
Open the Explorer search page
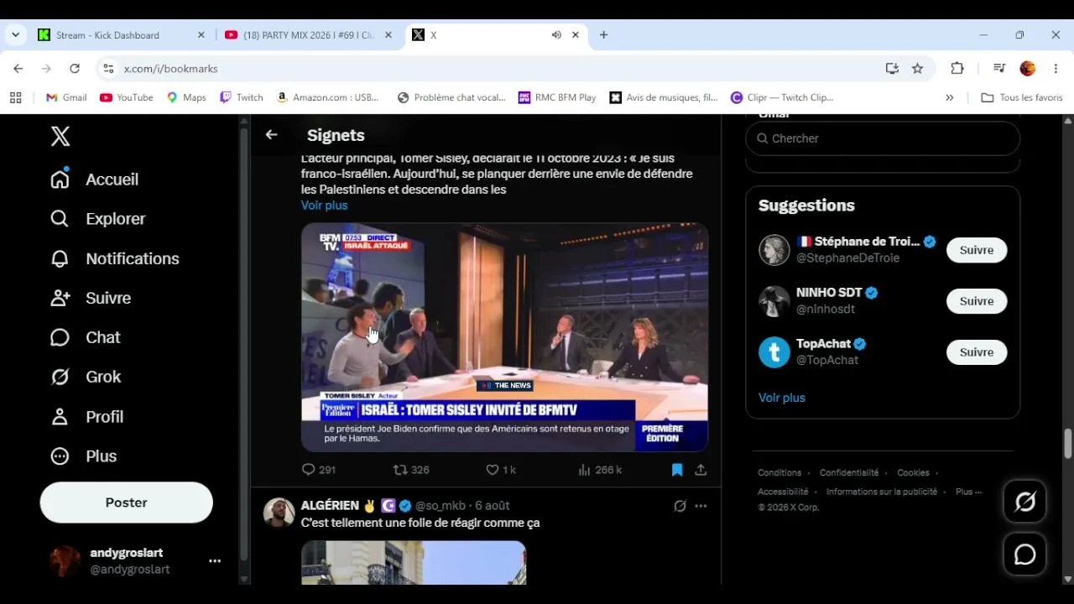[97, 219]
